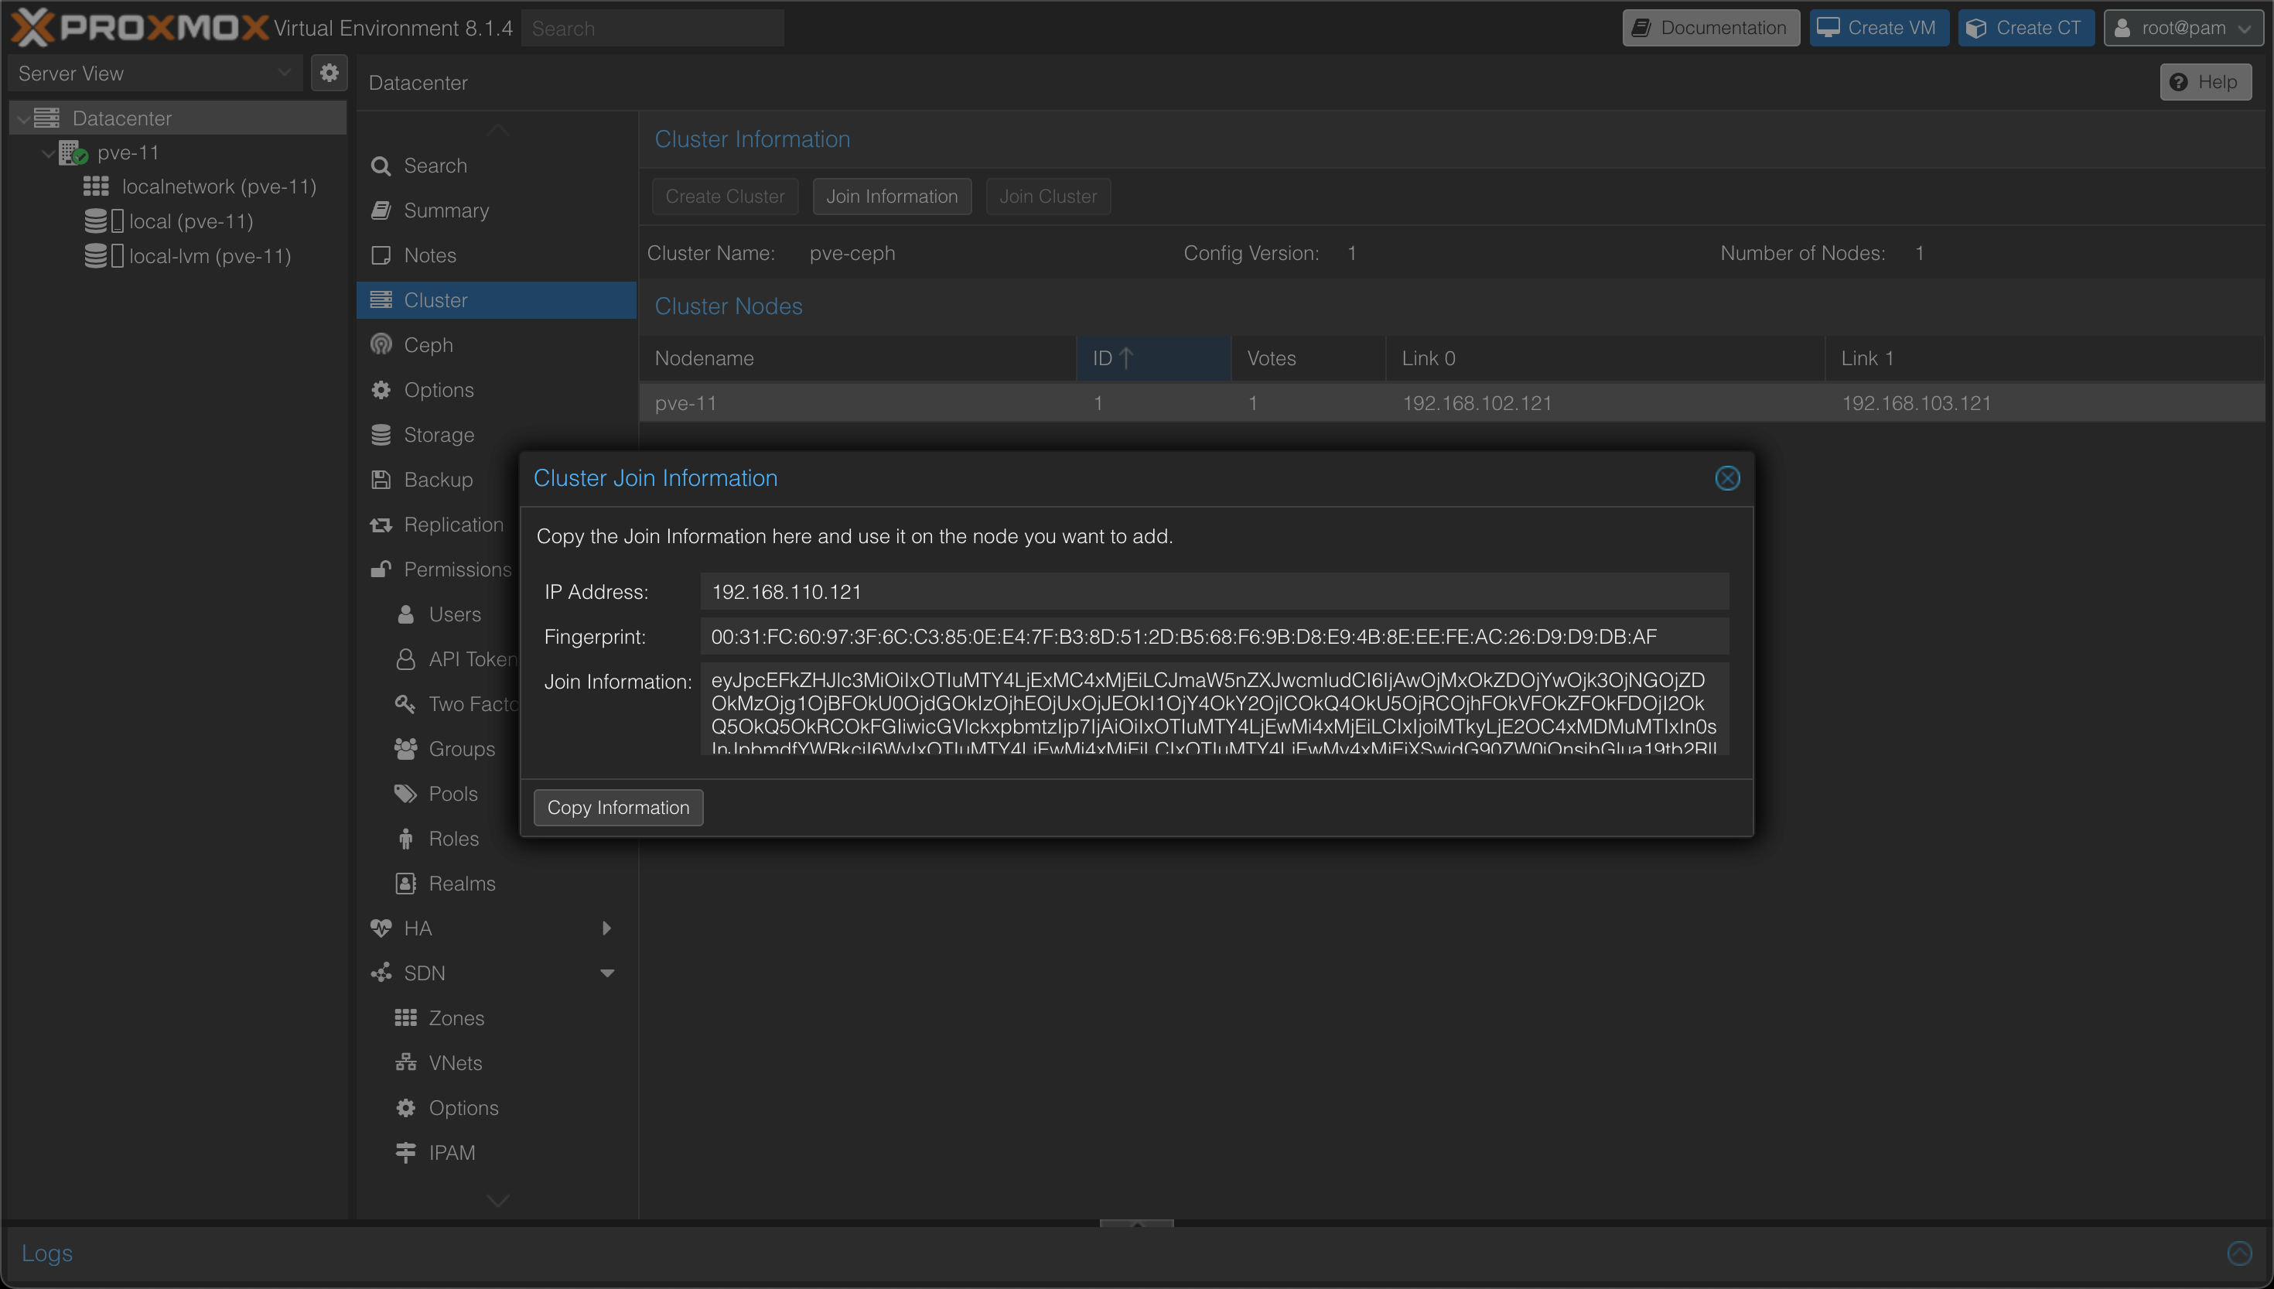2274x1289 pixels.
Task: Click the menu's top scroll chevron
Action: [x=498, y=130]
